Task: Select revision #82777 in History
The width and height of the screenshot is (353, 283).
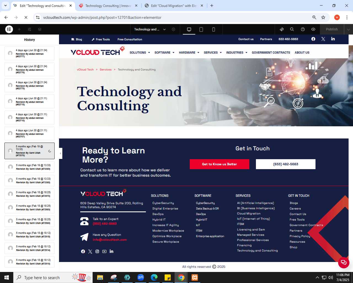Action: point(30,53)
